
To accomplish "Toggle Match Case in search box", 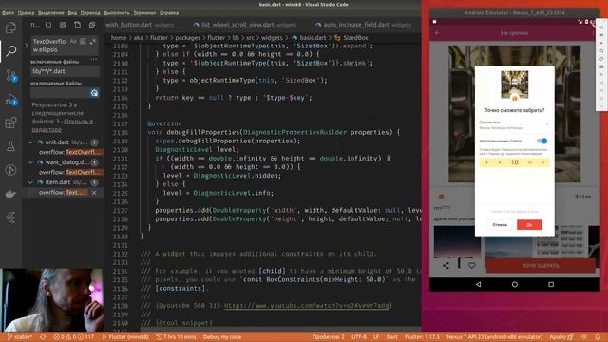I will pos(73,41).
